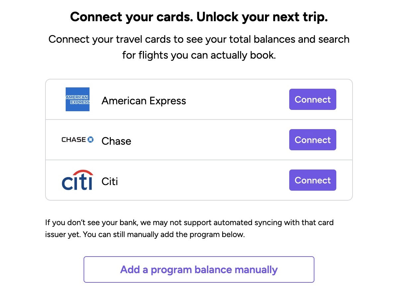Click the EXPRESS text inside the Amex logo
The image size is (398, 291).
click(x=81, y=102)
